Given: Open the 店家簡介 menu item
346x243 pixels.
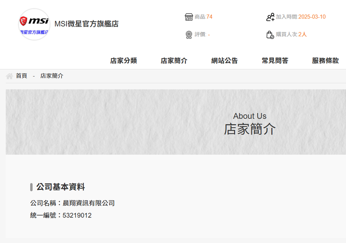Looking at the screenshot, I should (174, 61).
